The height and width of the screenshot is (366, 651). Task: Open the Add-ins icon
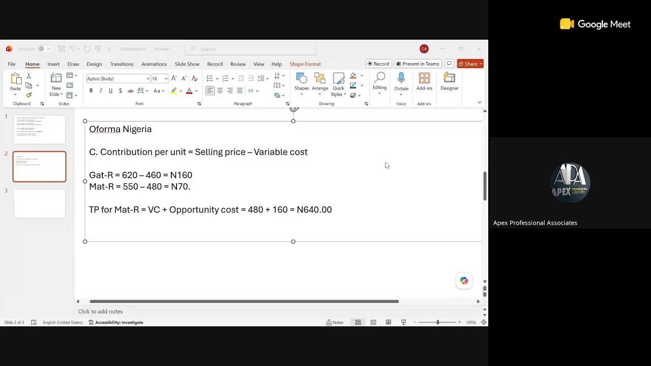[x=424, y=78]
